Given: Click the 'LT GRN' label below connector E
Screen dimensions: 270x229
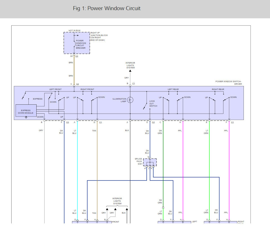Looking at the screenshot, I should [206, 132].
